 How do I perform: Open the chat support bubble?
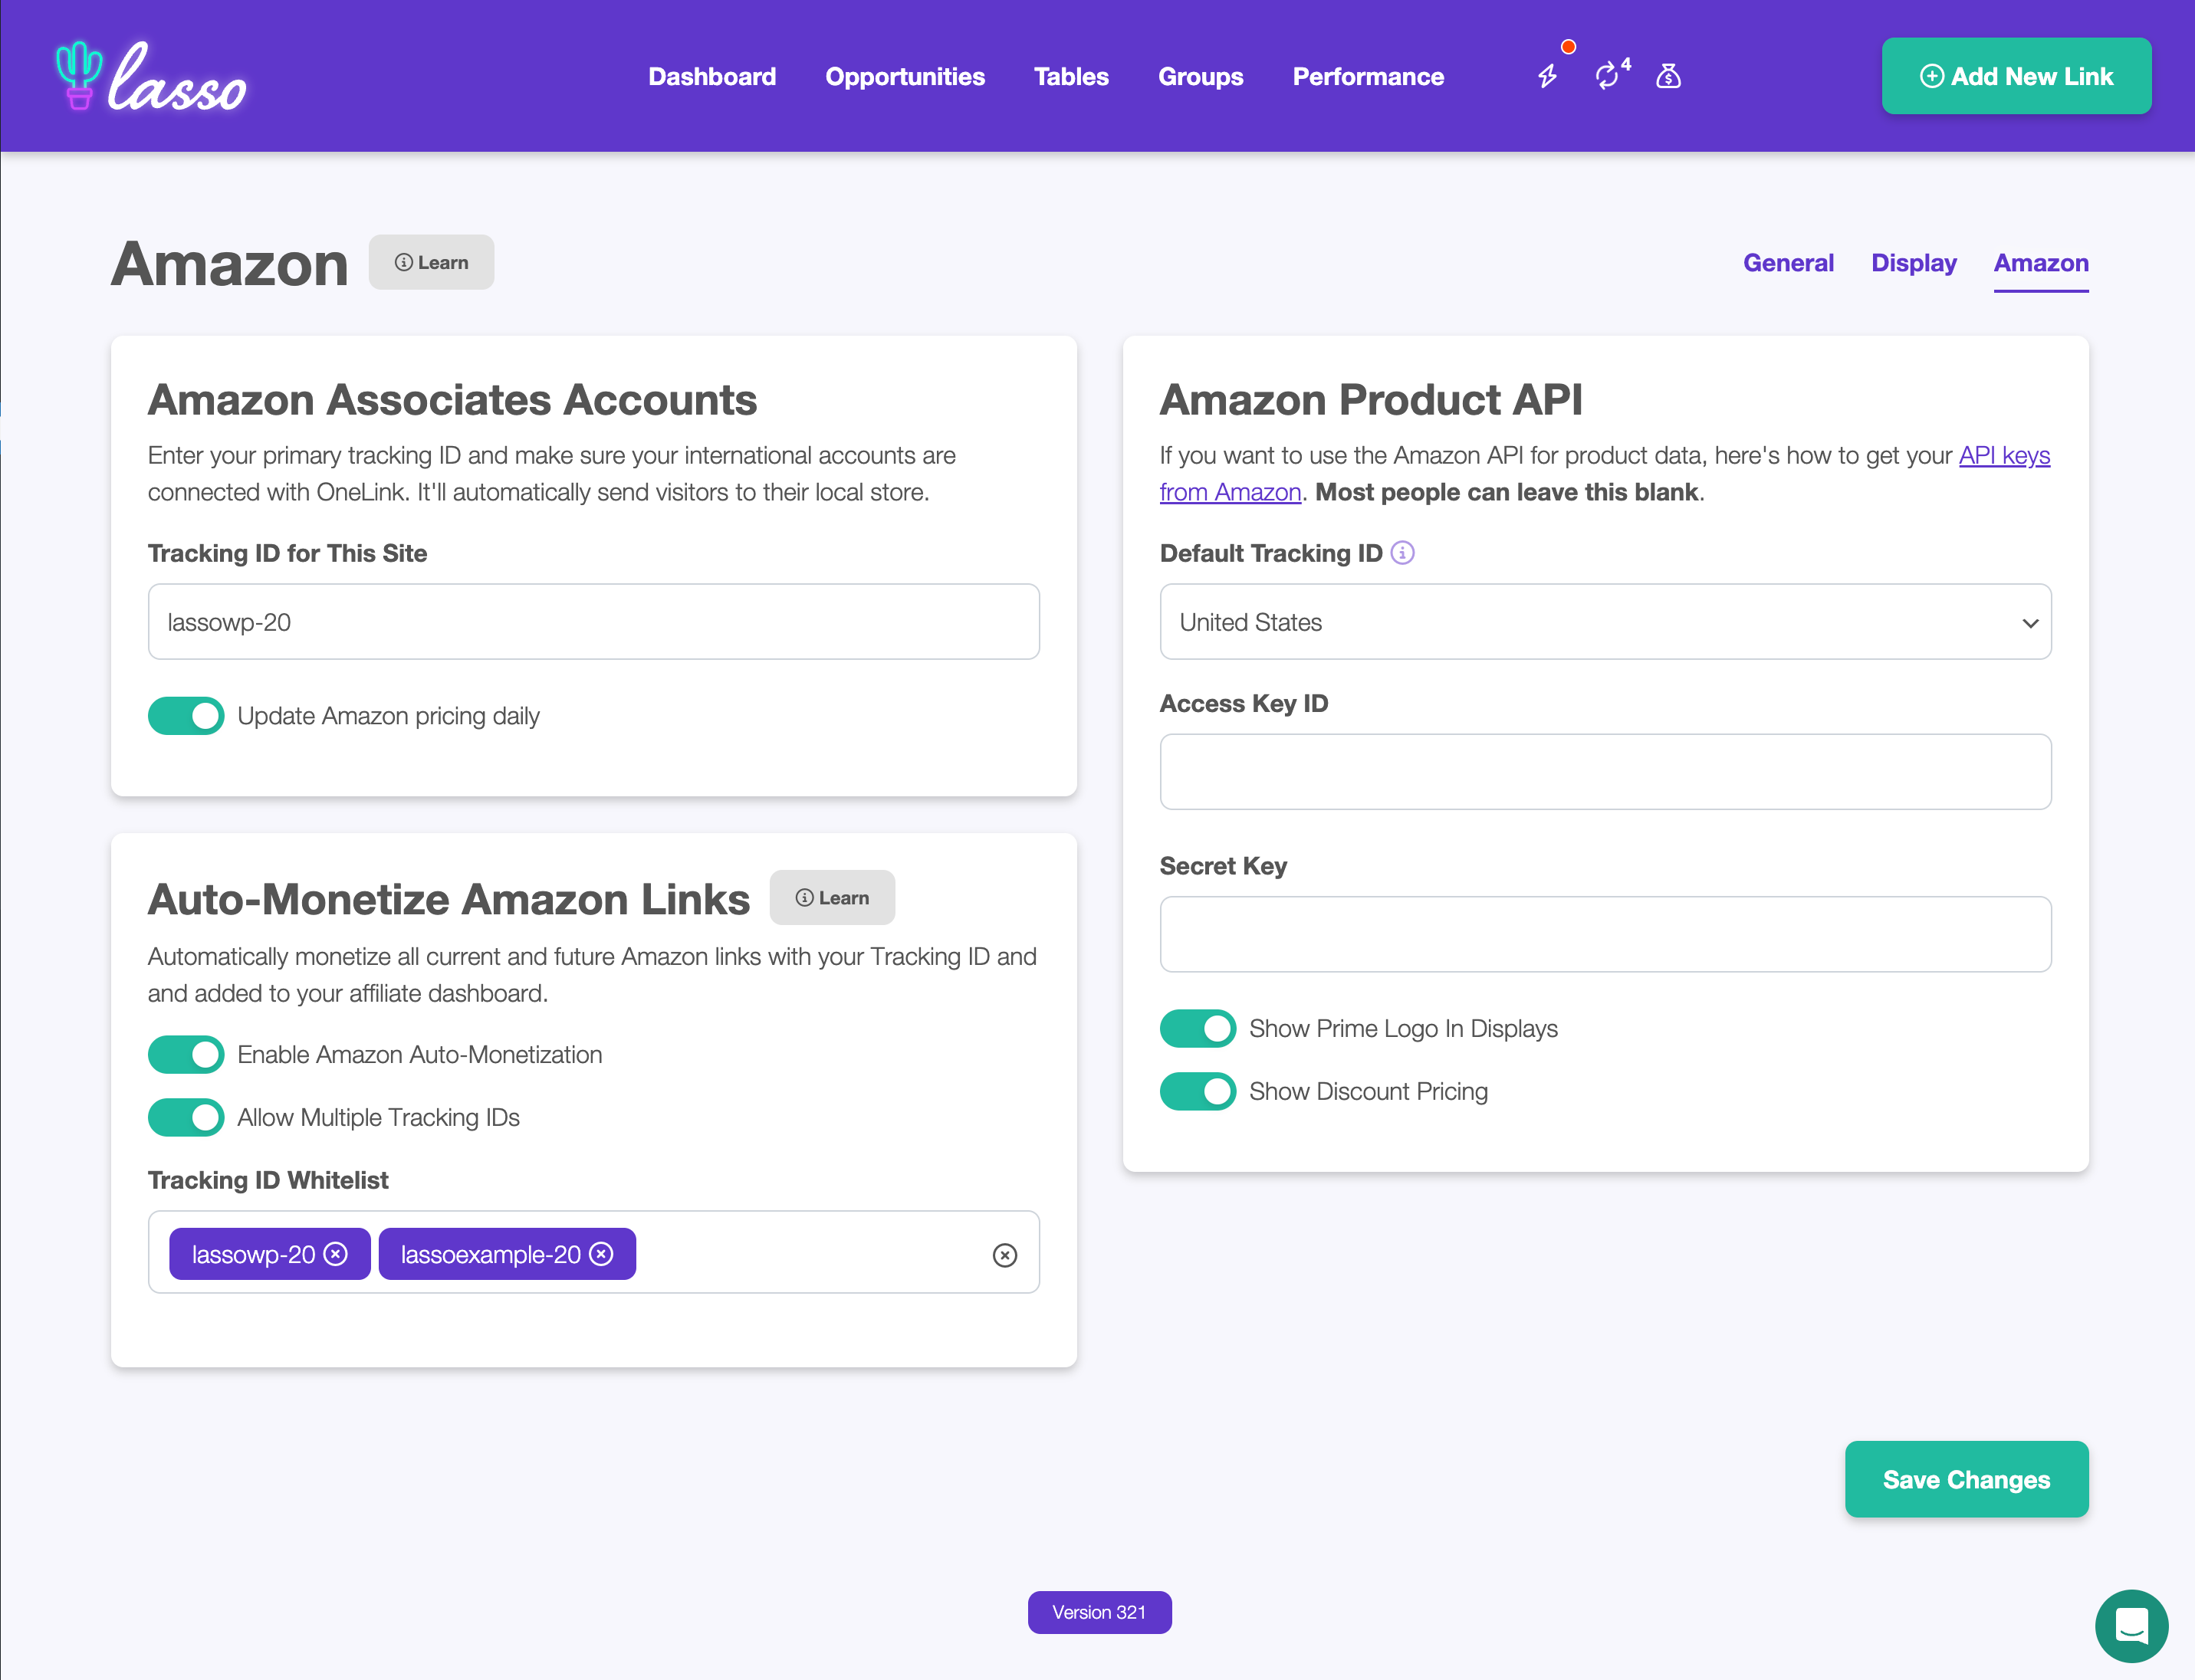[x=2132, y=1626]
